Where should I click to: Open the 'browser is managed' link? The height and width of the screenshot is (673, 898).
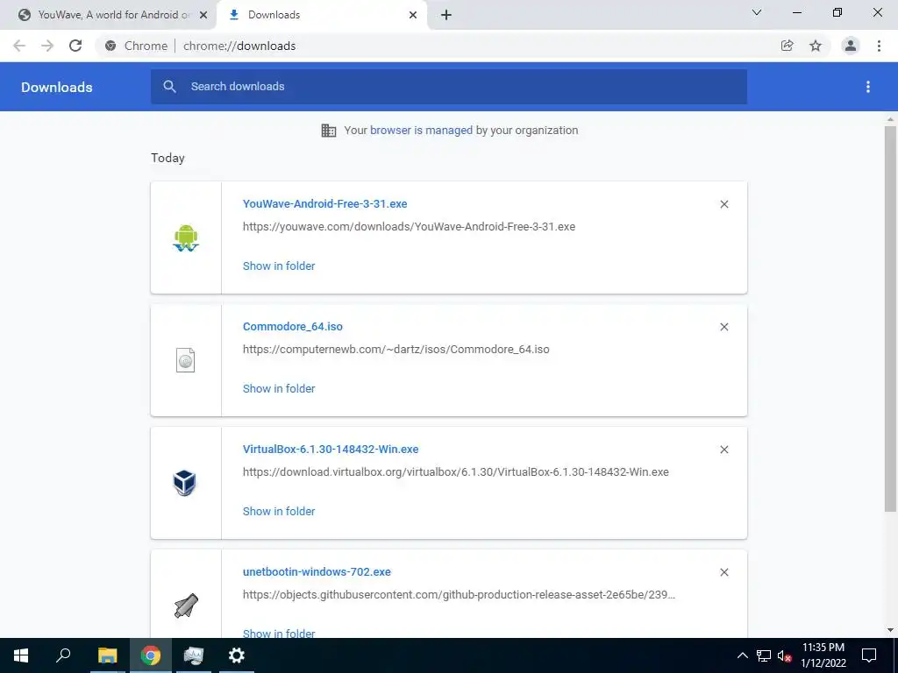click(x=422, y=130)
